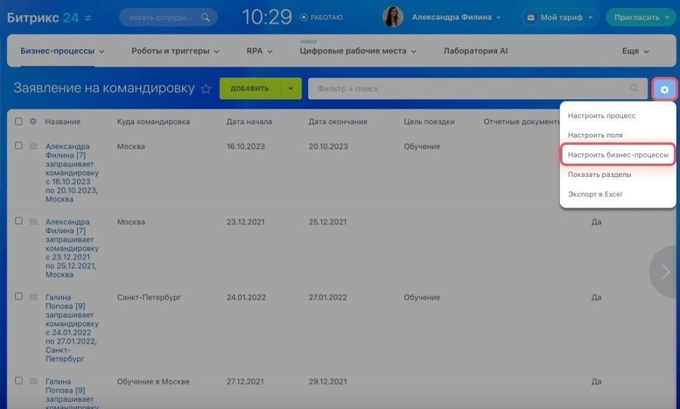Click the favorite star next to the page title
This screenshot has height=409, width=680.
(x=206, y=89)
